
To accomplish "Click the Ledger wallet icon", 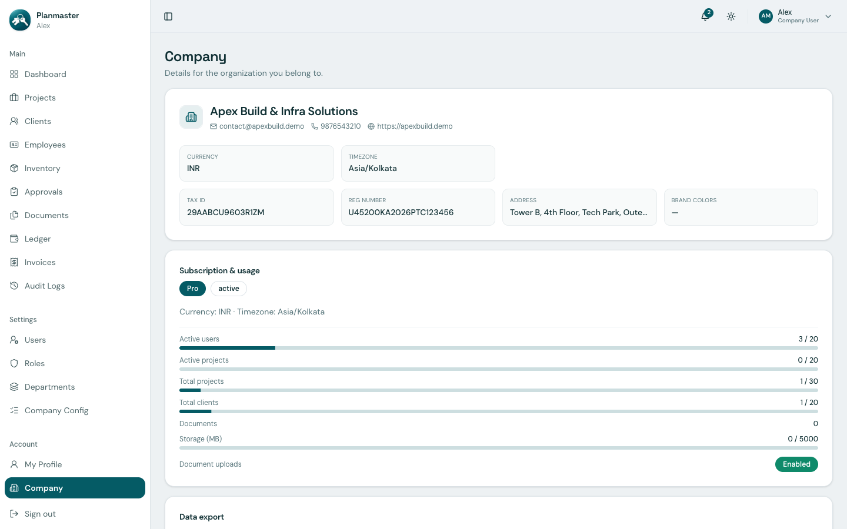I will pyautogui.click(x=14, y=239).
